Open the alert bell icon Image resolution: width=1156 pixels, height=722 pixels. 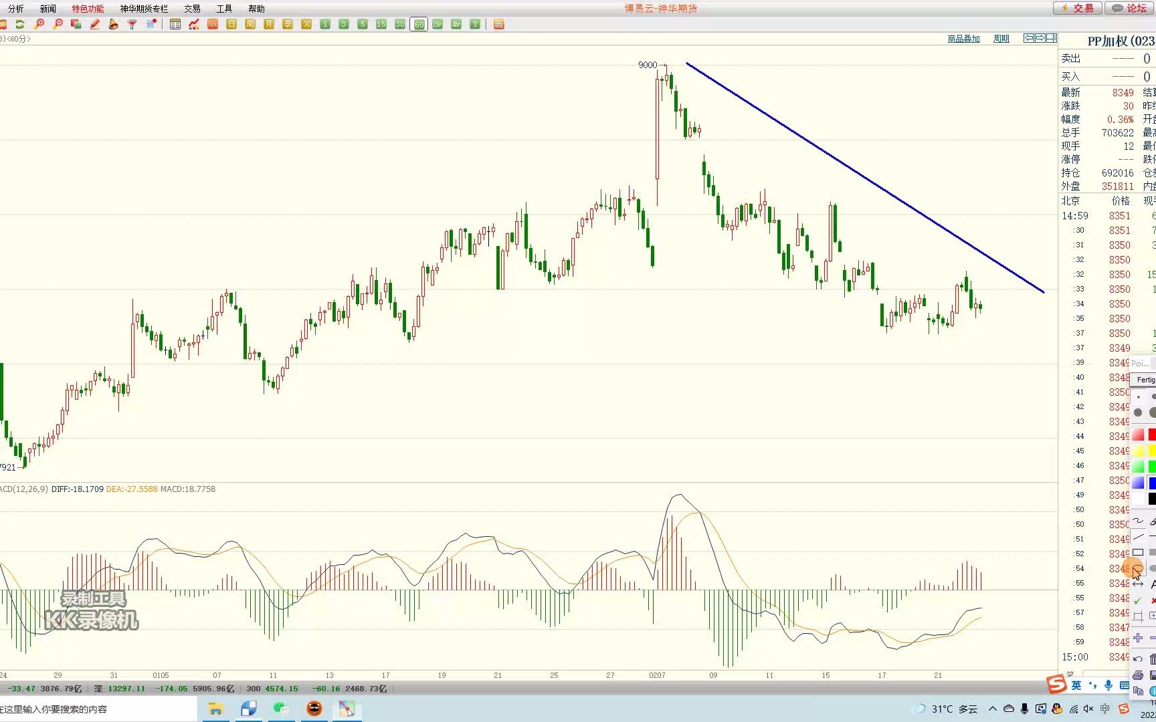click(x=113, y=24)
